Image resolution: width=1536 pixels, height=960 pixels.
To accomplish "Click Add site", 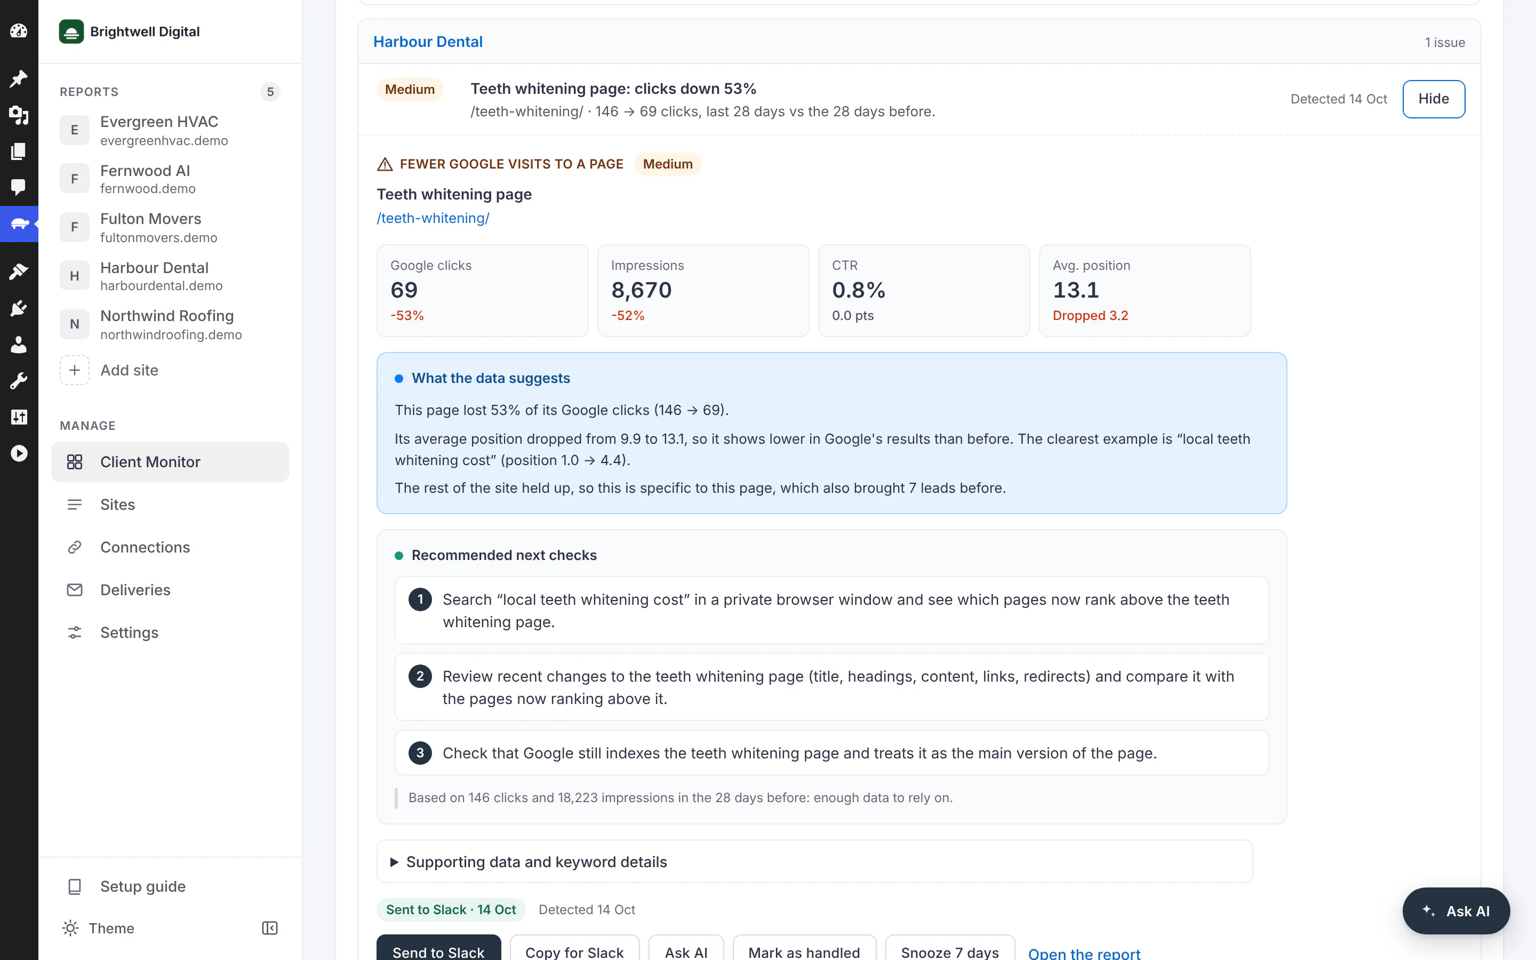I will [x=170, y=370].
